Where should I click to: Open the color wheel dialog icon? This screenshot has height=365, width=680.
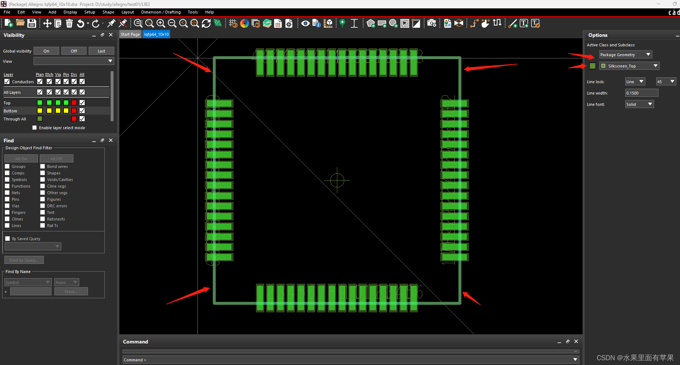click(x=245, y=23)
